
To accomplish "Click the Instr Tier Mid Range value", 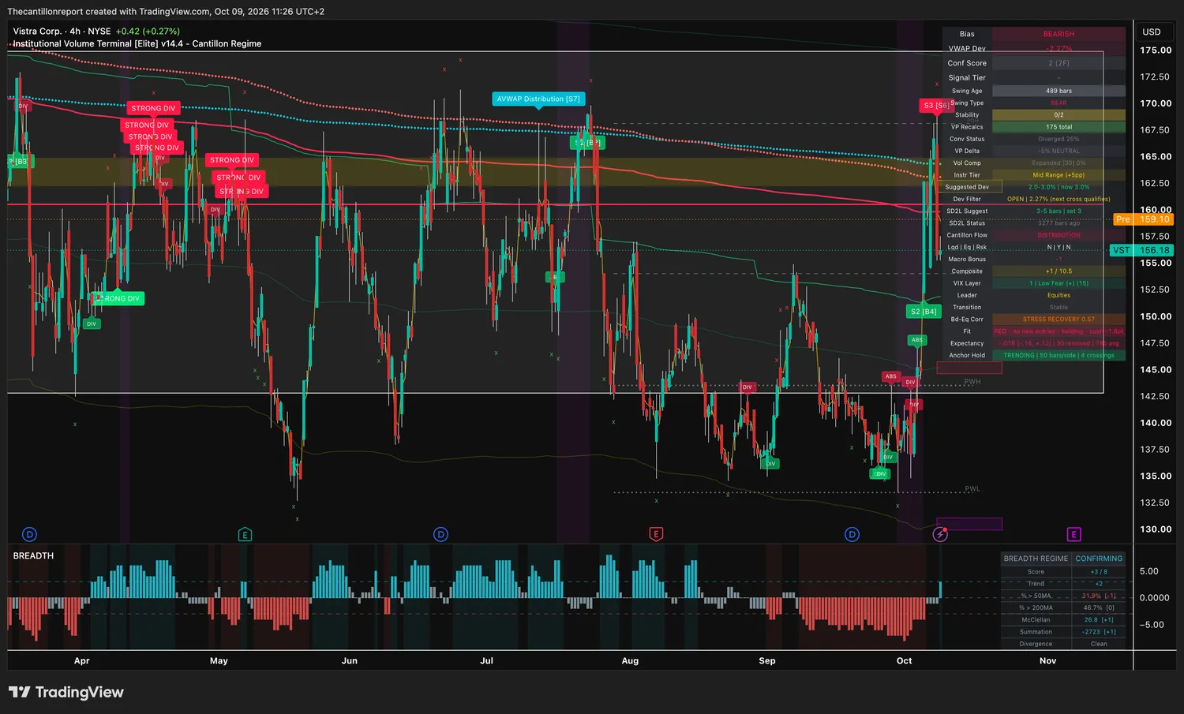I will pos(1058,175).
